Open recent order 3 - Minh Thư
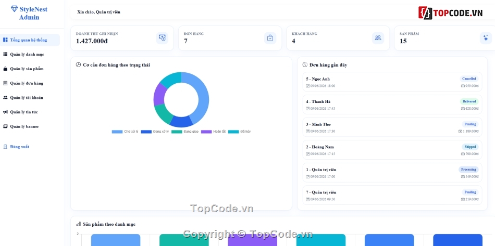495x246 pixels. tap(392, 127)
